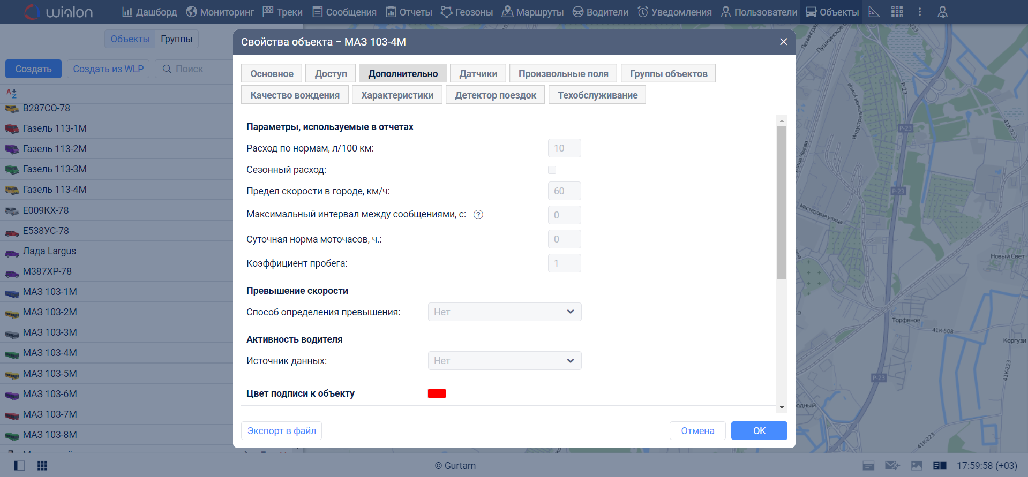
Task: Switch to the Датчики tab
Action: click(478, 74)
